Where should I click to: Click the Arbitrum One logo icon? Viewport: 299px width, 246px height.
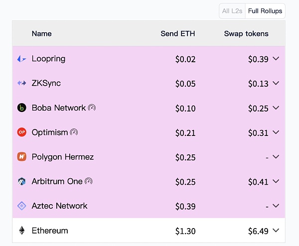21,181
